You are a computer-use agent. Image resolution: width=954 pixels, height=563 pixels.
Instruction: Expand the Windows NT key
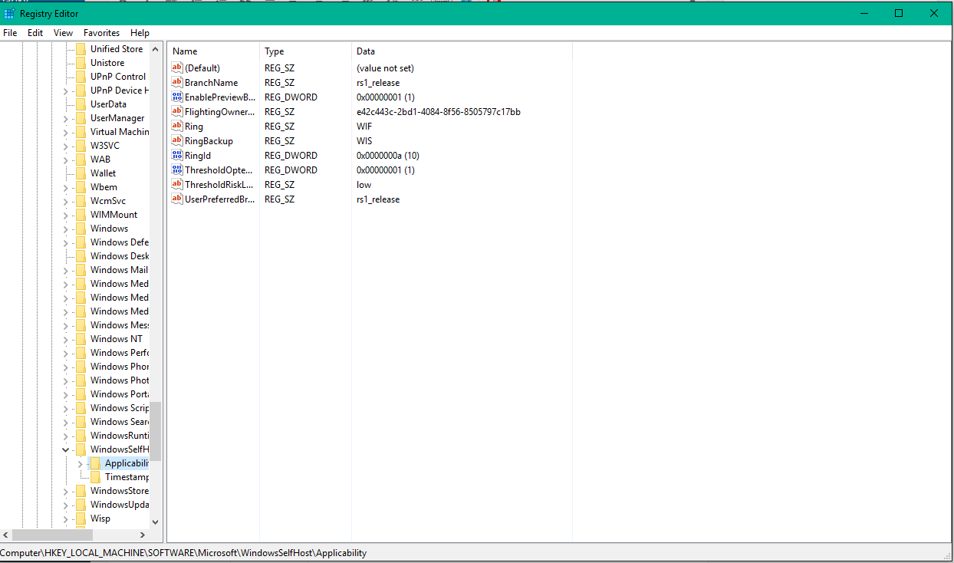click(x=66, y=339)
